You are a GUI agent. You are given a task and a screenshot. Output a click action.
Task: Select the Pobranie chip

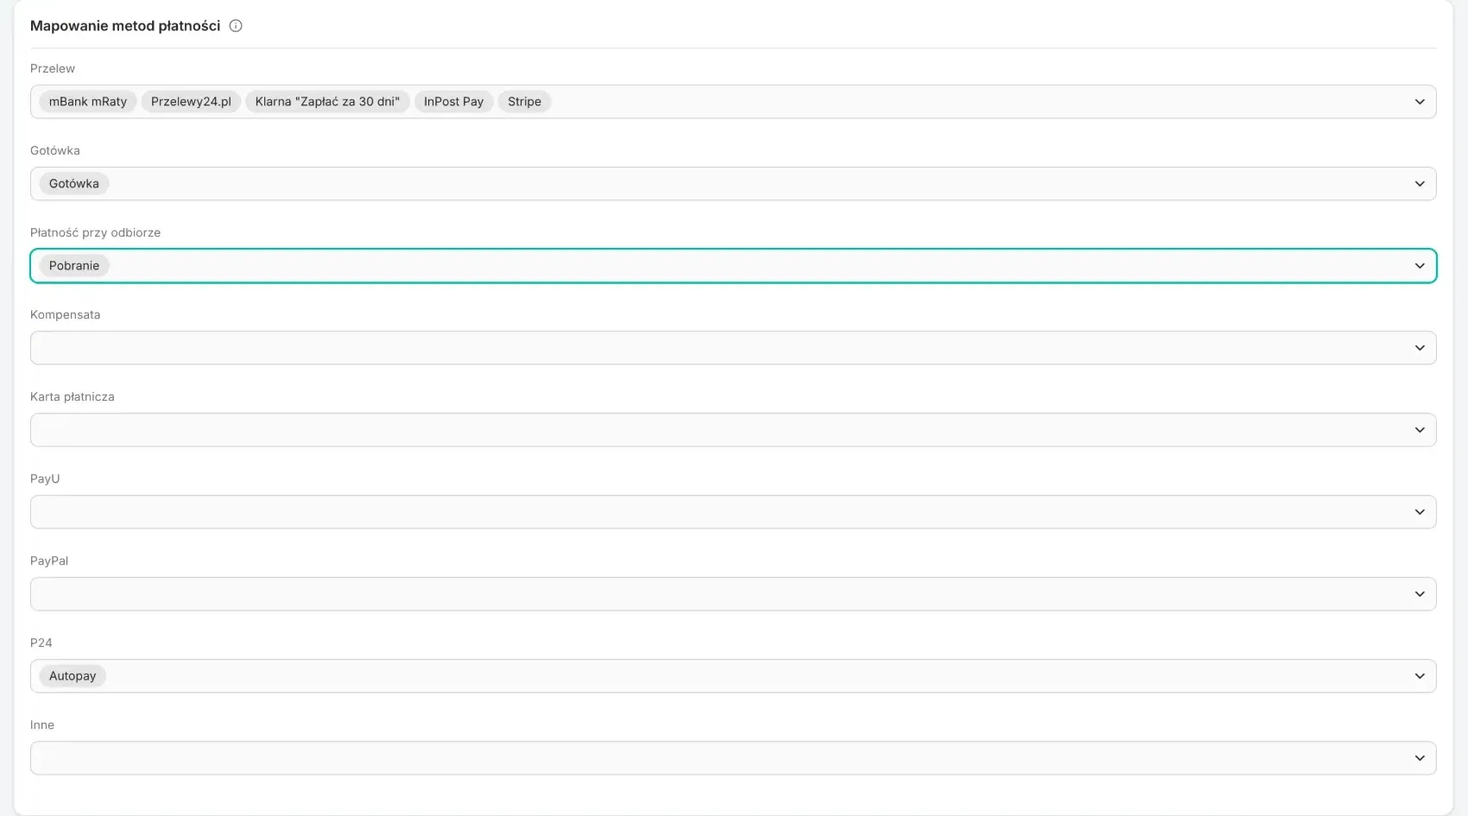click(x=74, y=266)
